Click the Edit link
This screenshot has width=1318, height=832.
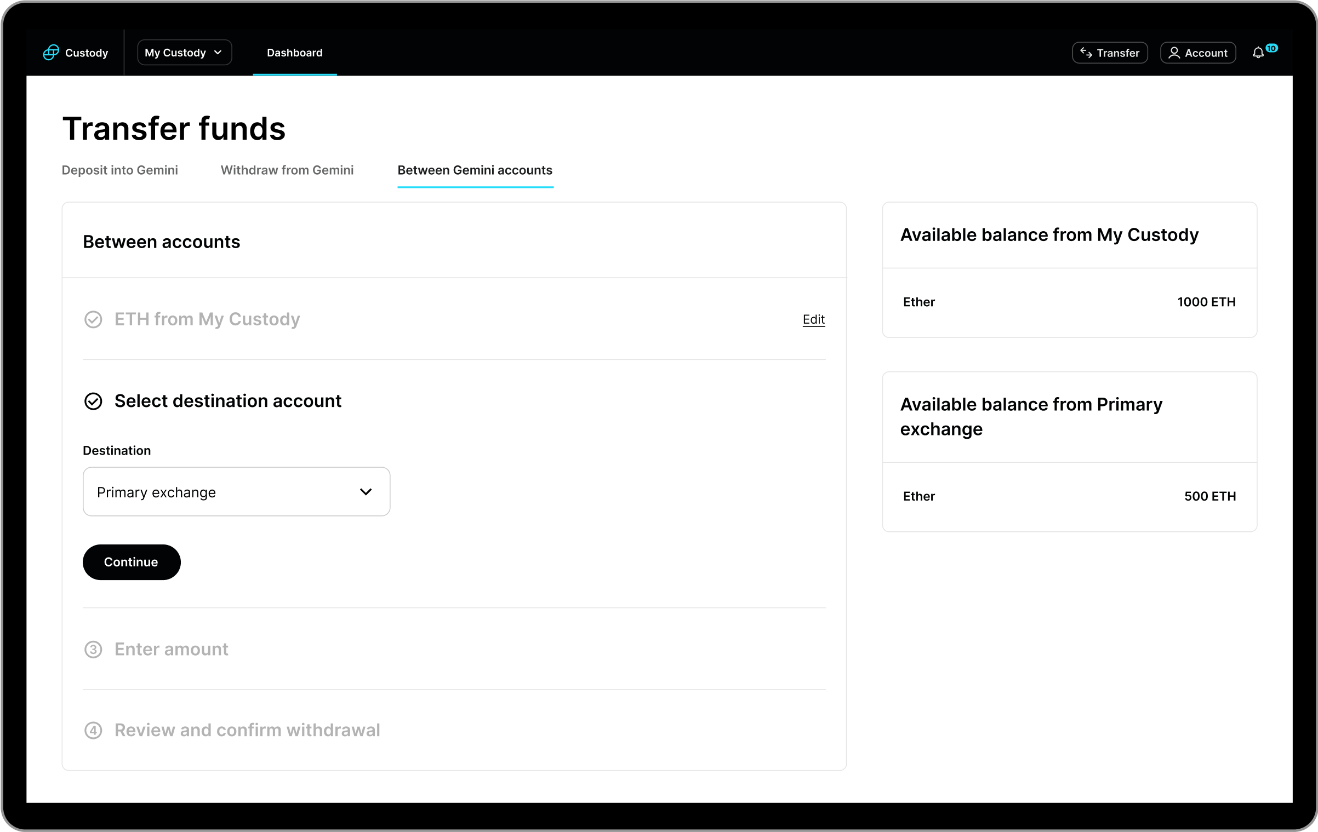[813, 319]
